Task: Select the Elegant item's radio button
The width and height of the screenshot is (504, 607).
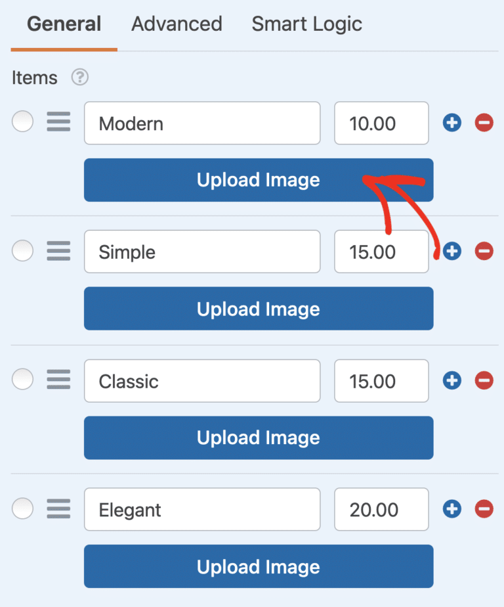Action: coord(22,508)
